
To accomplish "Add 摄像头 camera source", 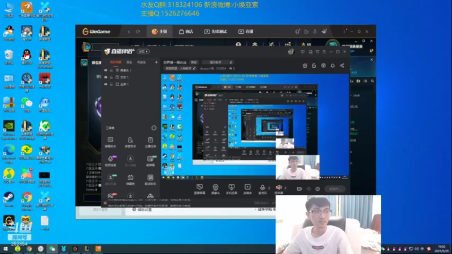I will coord(215,189).
